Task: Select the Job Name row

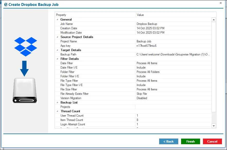Action: click(133, 24)
